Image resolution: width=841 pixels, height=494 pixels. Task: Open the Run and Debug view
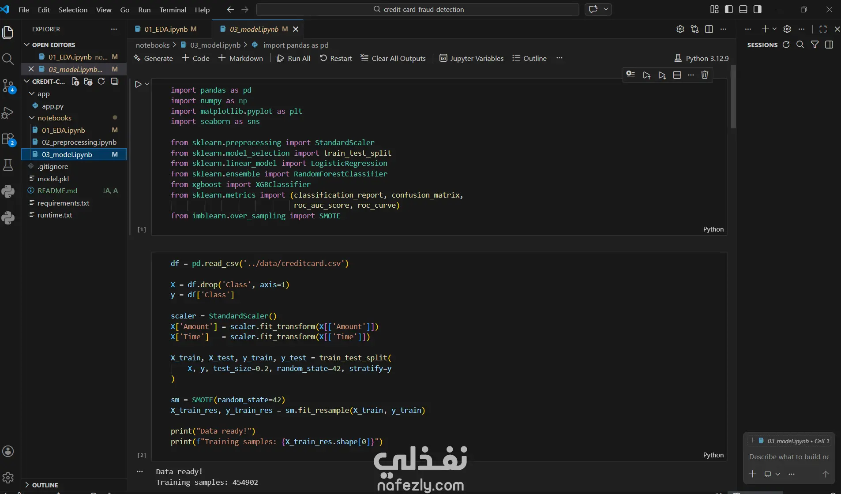(8, 112)
